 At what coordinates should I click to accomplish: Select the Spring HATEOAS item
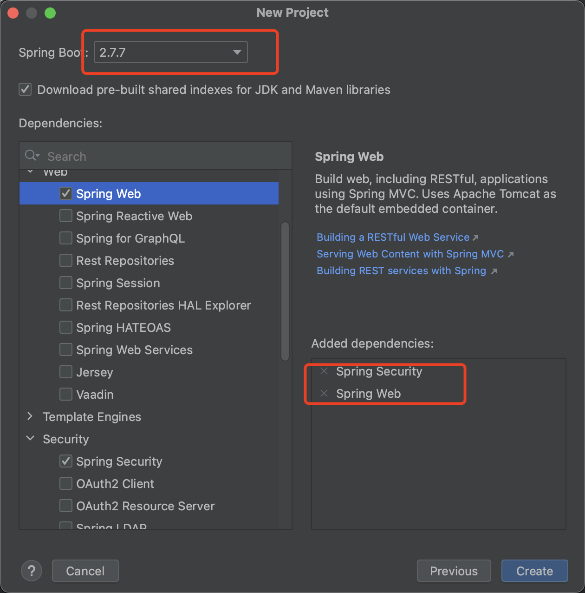click(123, 328)
